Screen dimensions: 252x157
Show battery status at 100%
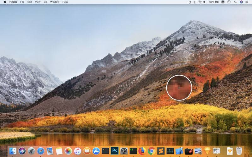point(214,2)
